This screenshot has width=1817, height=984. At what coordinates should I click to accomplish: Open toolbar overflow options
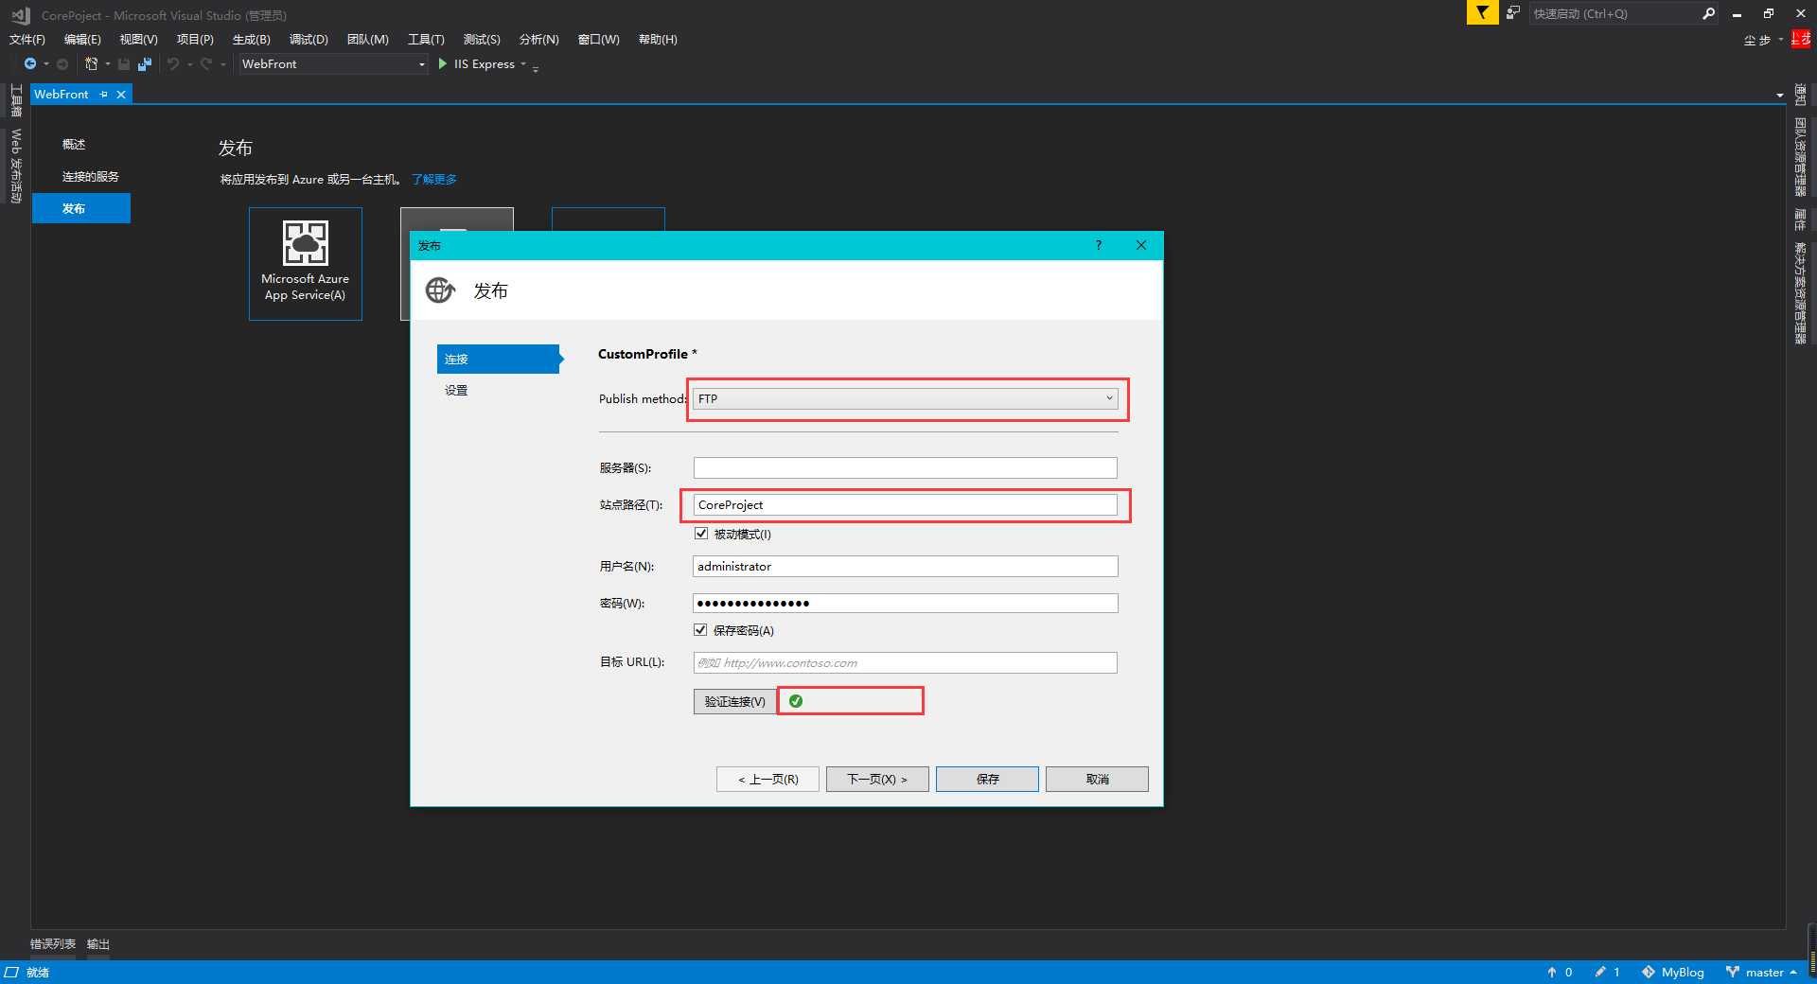tap(536, 67)
